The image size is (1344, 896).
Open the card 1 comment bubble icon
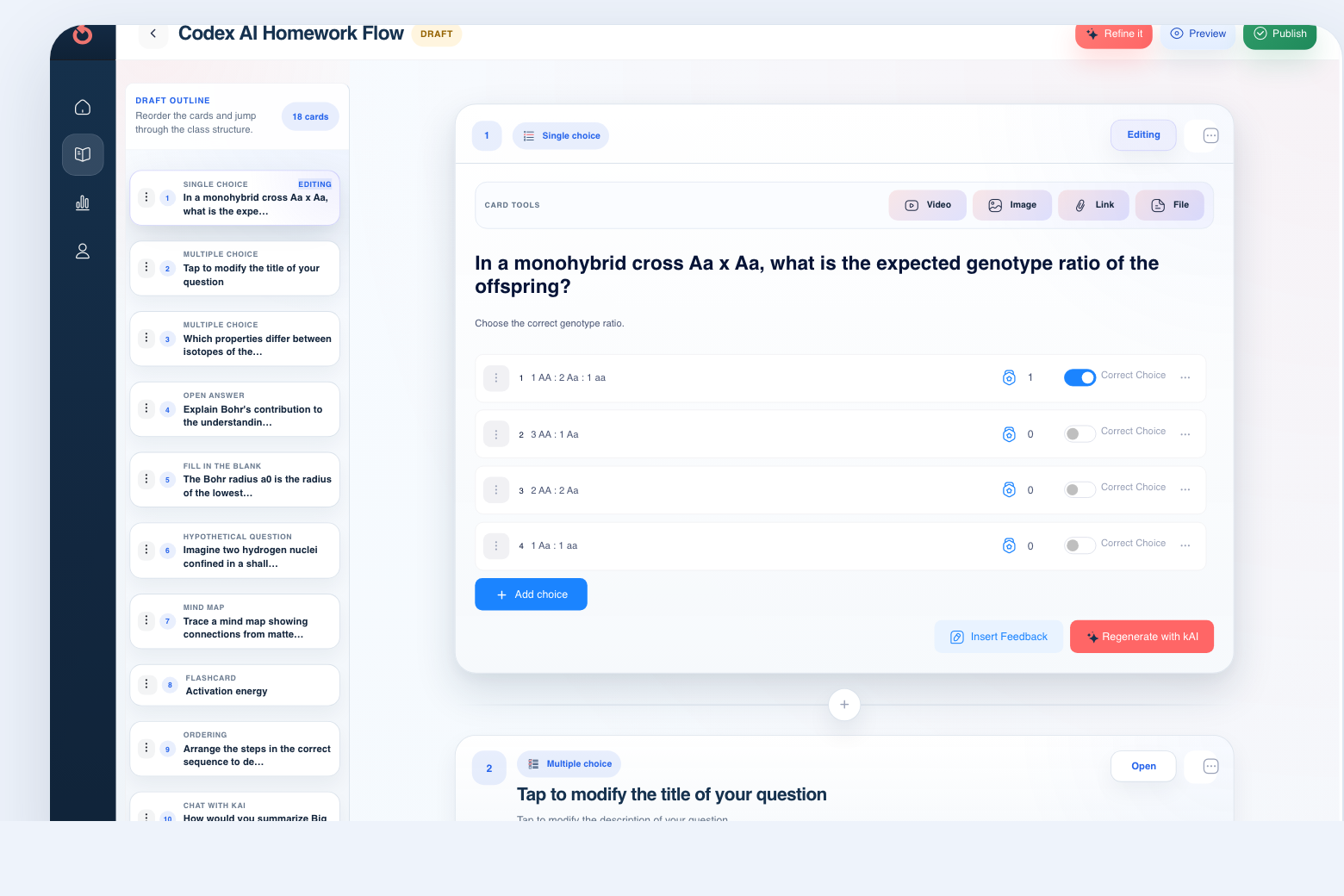pos(1210,135)
